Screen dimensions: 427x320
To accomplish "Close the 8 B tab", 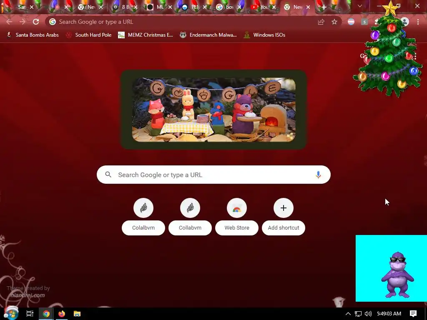I will [136, 7].
